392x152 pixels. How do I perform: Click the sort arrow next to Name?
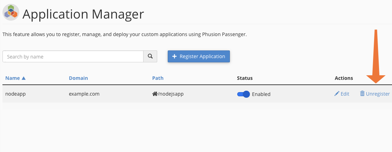(x=24, y=78)
